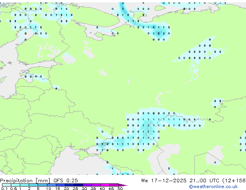This screenshot has height=190, width=246.
Task: Select the 5–10 mm legend color box
Action: [42, 185]
